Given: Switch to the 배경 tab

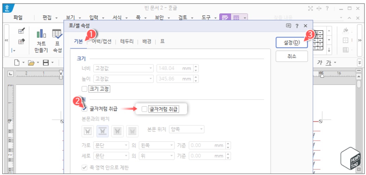Looking at the screenshot, I should coord(147,42).
